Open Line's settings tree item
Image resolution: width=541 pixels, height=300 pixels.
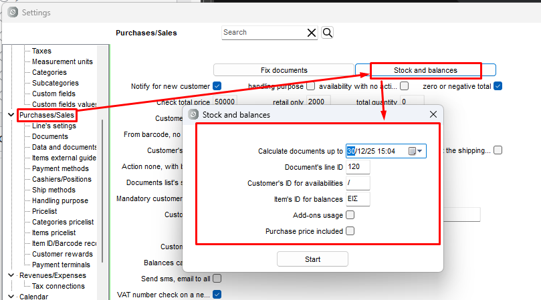tap(53, 126)
